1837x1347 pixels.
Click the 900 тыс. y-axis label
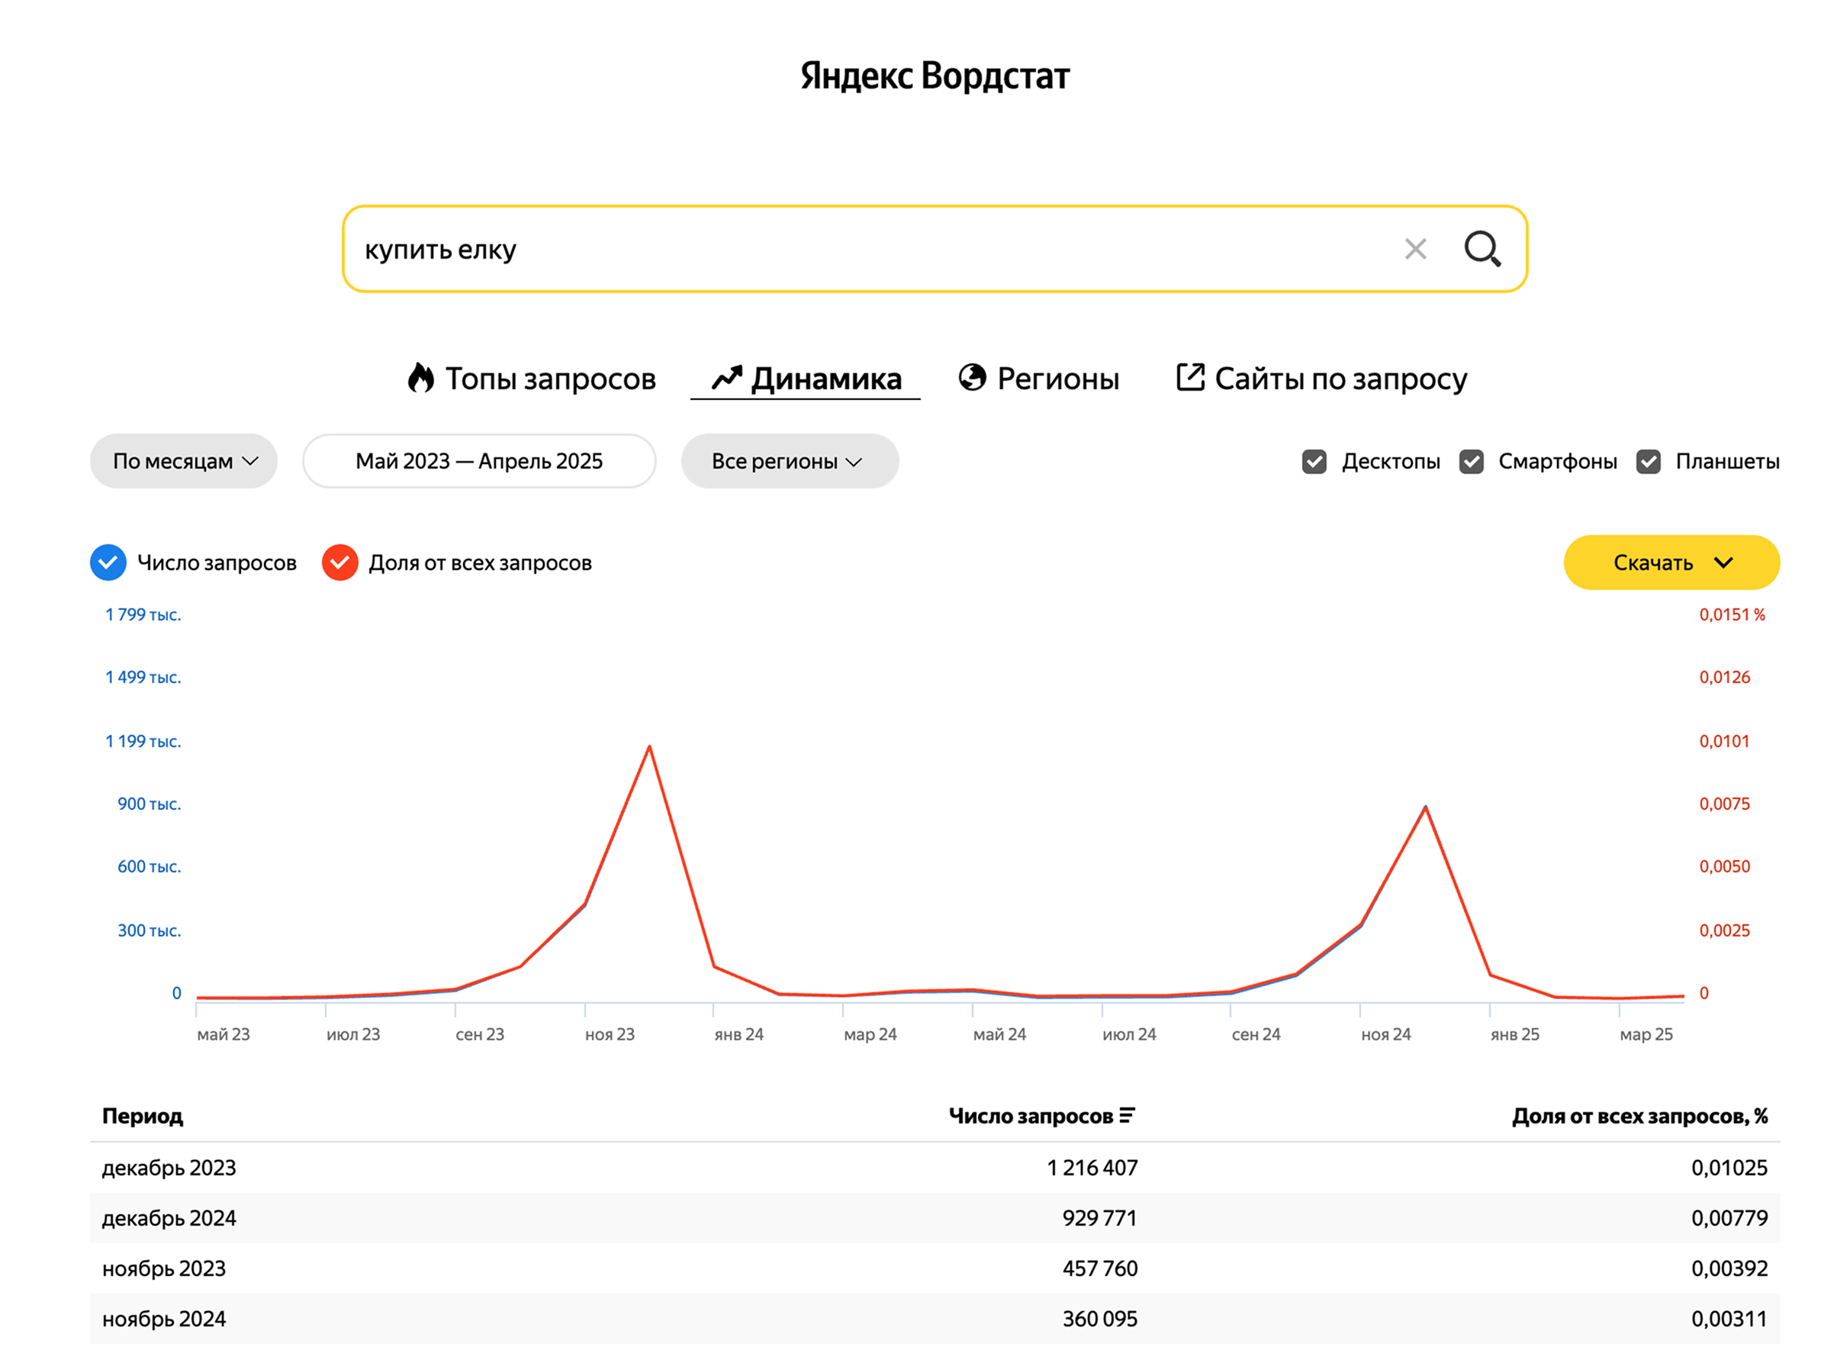coord(150,804)
